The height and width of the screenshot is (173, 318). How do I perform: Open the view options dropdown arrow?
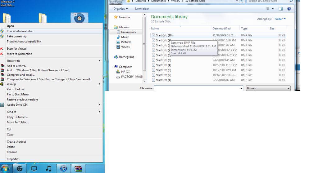click(273, 9)
